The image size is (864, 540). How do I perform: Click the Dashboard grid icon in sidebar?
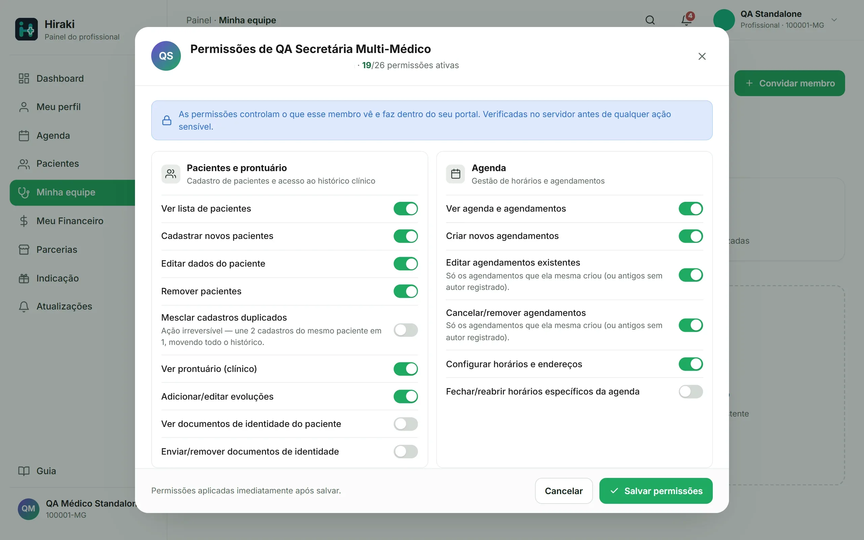click(24, 79)
